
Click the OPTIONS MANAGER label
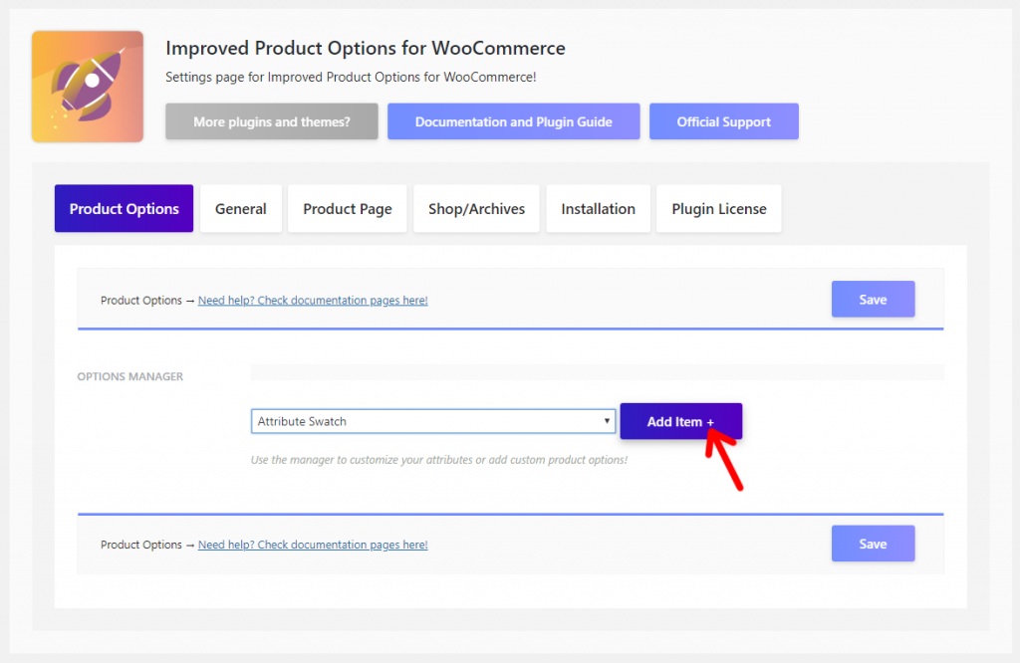click(130, 376)
